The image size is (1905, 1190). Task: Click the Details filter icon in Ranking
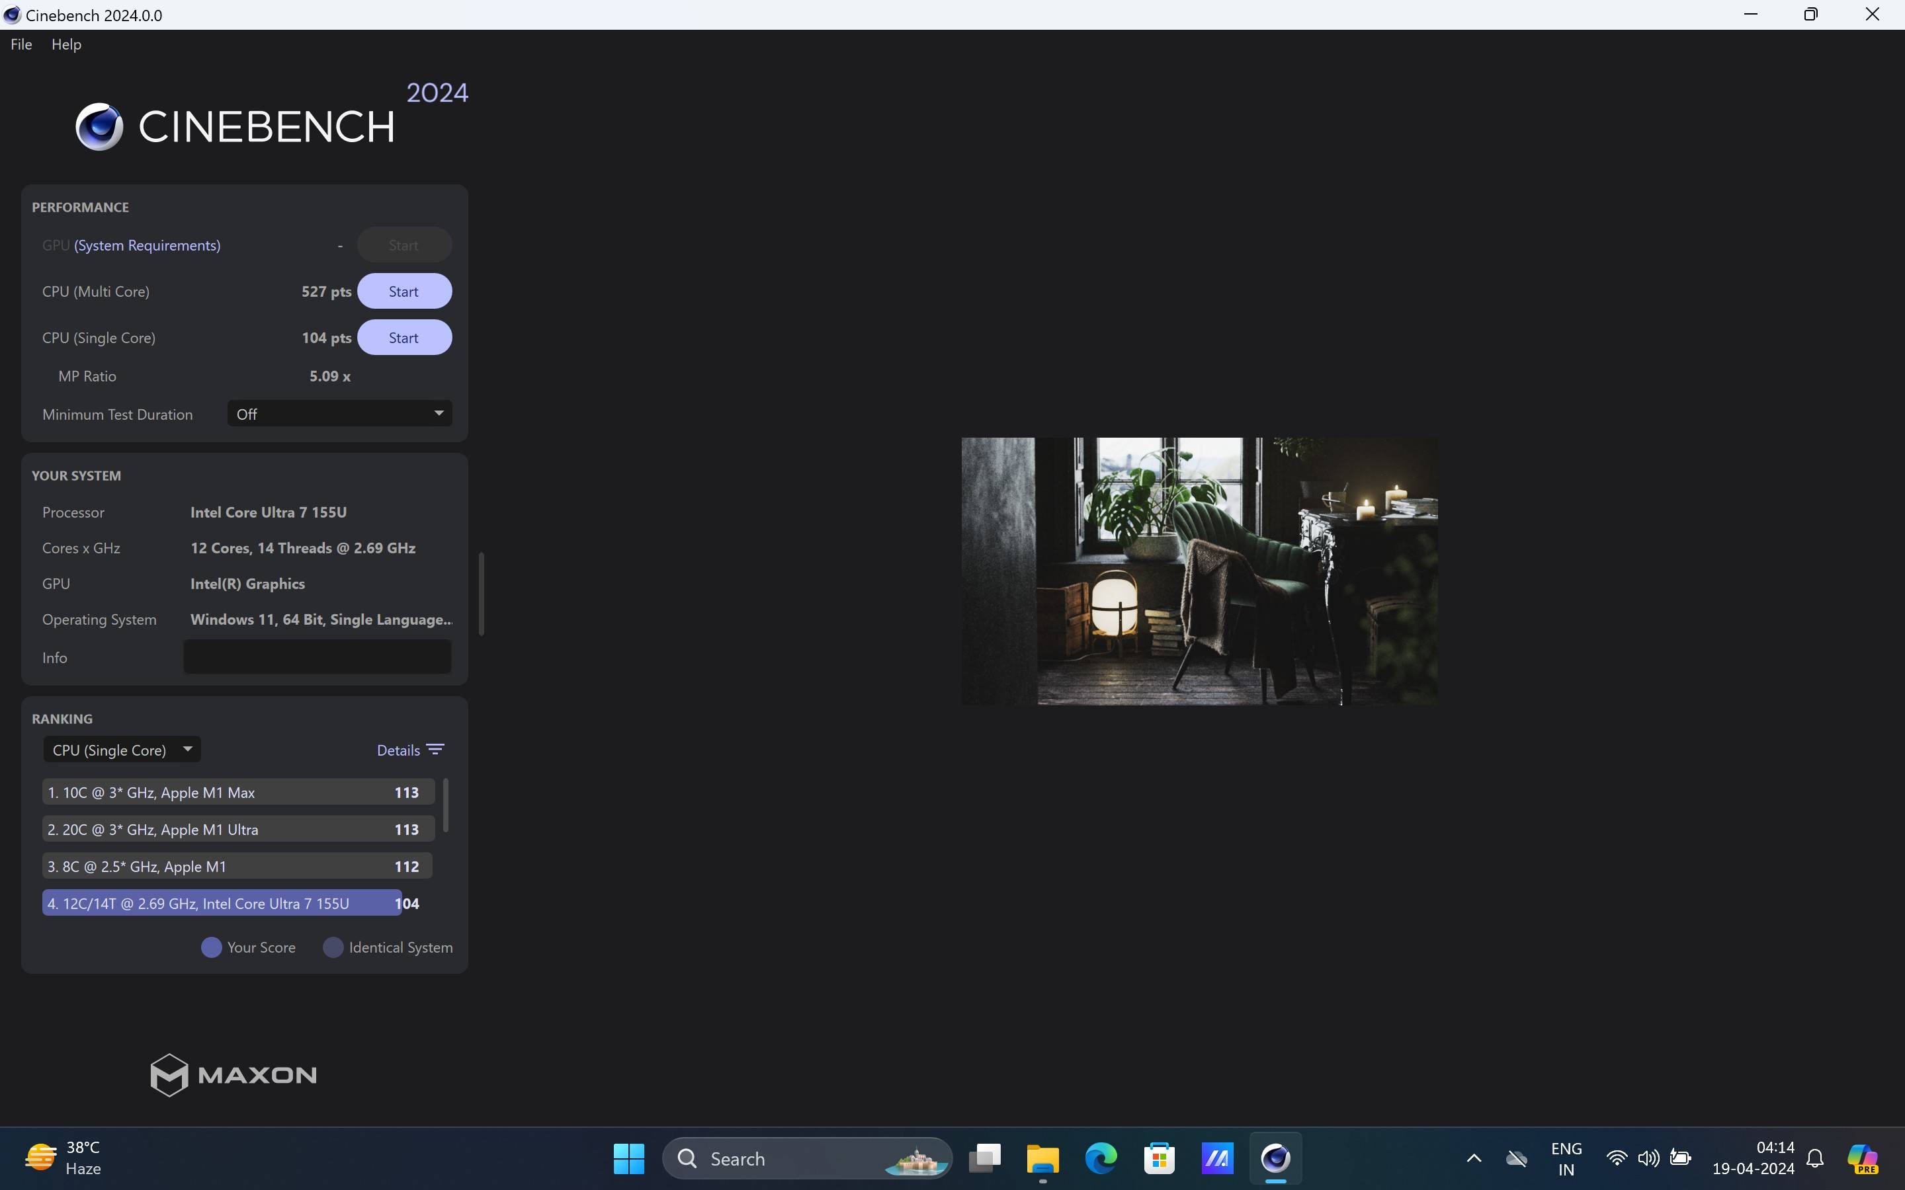[x=435, y=749]
